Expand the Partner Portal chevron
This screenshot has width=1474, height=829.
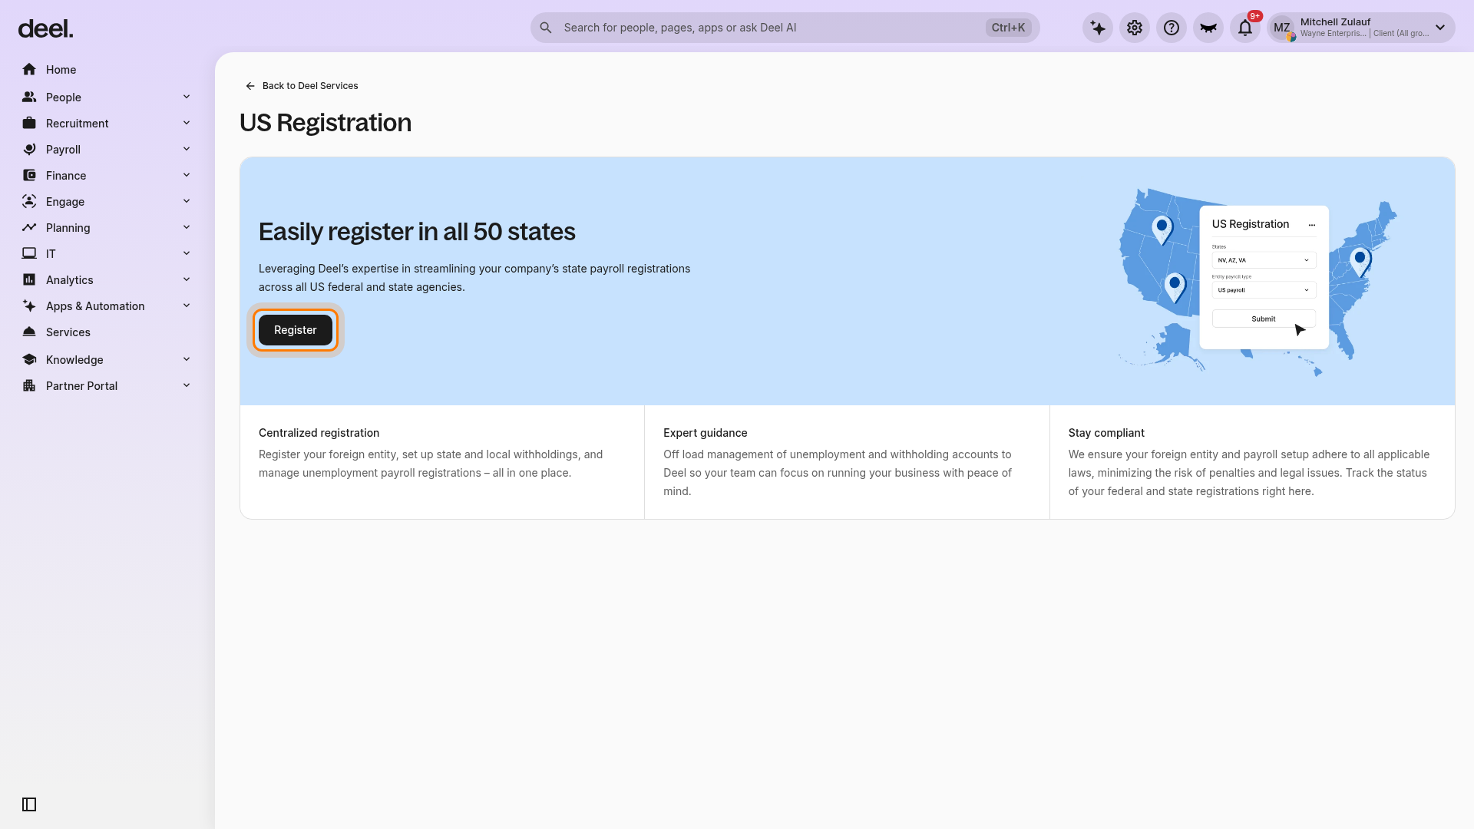point(187,385)
